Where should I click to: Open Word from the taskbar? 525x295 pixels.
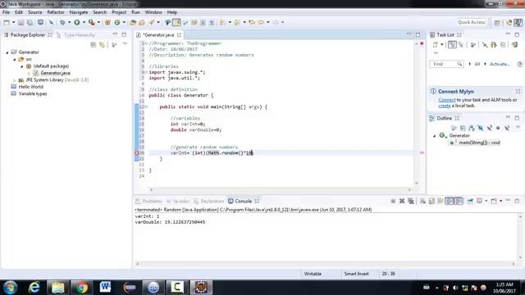coord(105,287)
